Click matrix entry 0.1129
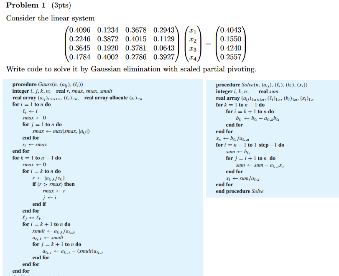339x276 pixels. 164,39
